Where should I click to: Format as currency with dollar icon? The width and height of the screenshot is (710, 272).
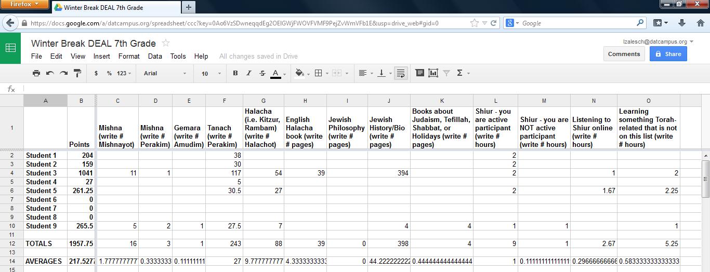96,73
